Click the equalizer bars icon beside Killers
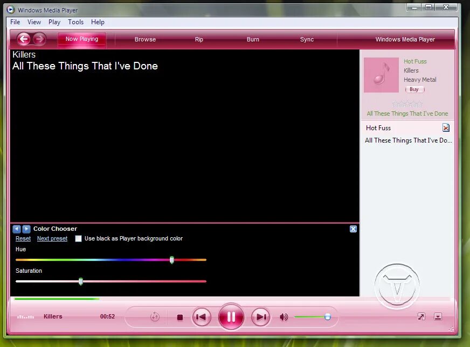The height and width of the screenshot is (347, 470). [25, 316]
